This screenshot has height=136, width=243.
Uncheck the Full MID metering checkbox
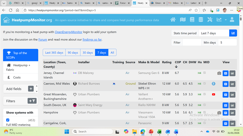pos(8,120)
